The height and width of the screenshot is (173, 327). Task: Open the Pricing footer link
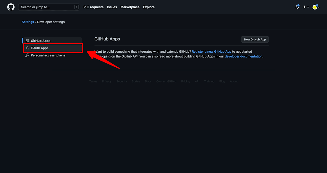[x=186, y=81]
